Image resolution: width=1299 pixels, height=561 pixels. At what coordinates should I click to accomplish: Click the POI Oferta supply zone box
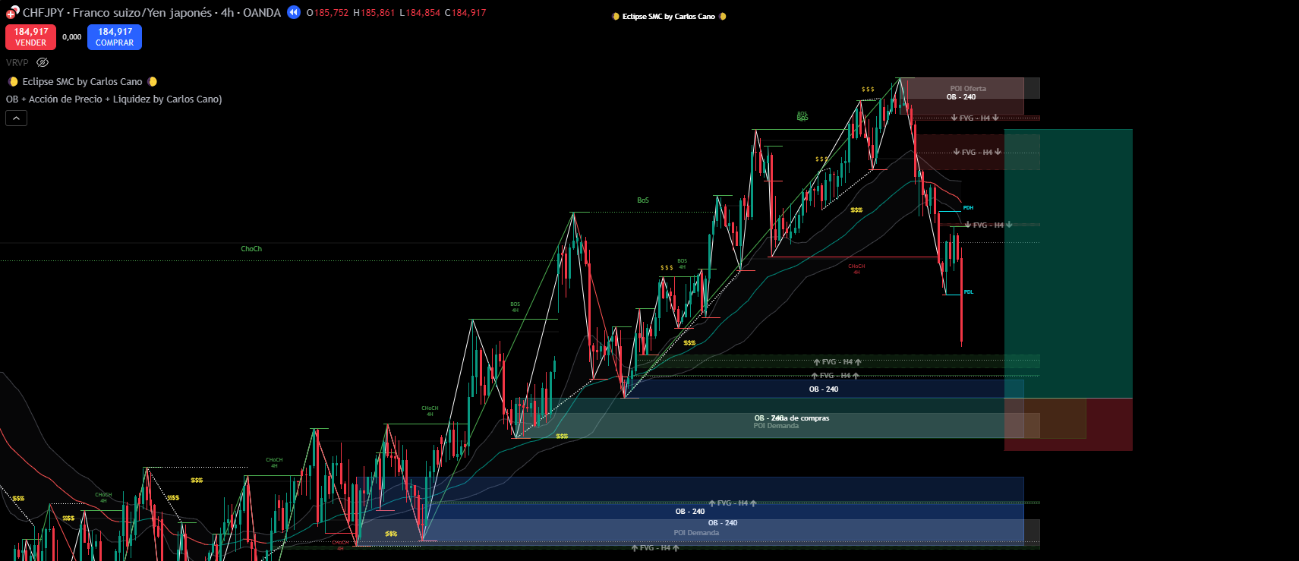967,89
